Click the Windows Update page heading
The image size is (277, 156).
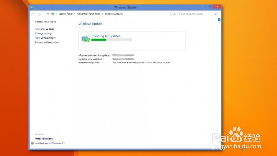pos(90,24)
